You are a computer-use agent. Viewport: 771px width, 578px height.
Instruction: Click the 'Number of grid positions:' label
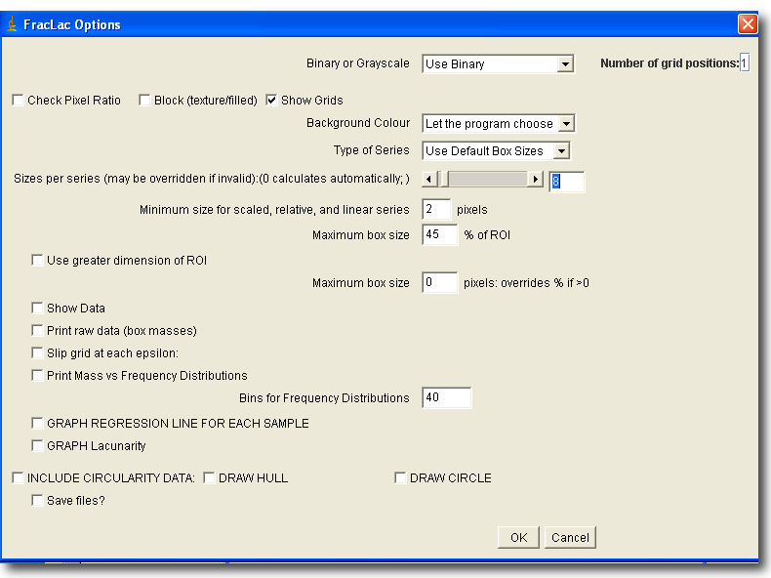(670, 63)
